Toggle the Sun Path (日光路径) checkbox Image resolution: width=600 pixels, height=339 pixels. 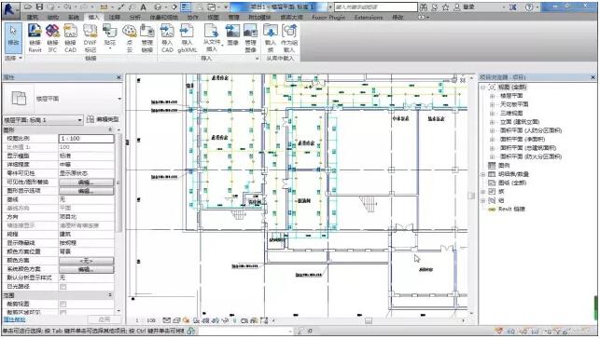[63, 287]
